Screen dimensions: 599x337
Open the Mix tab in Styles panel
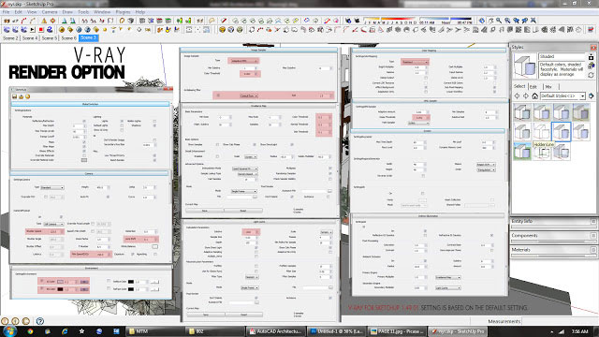(x=548, y=87)
